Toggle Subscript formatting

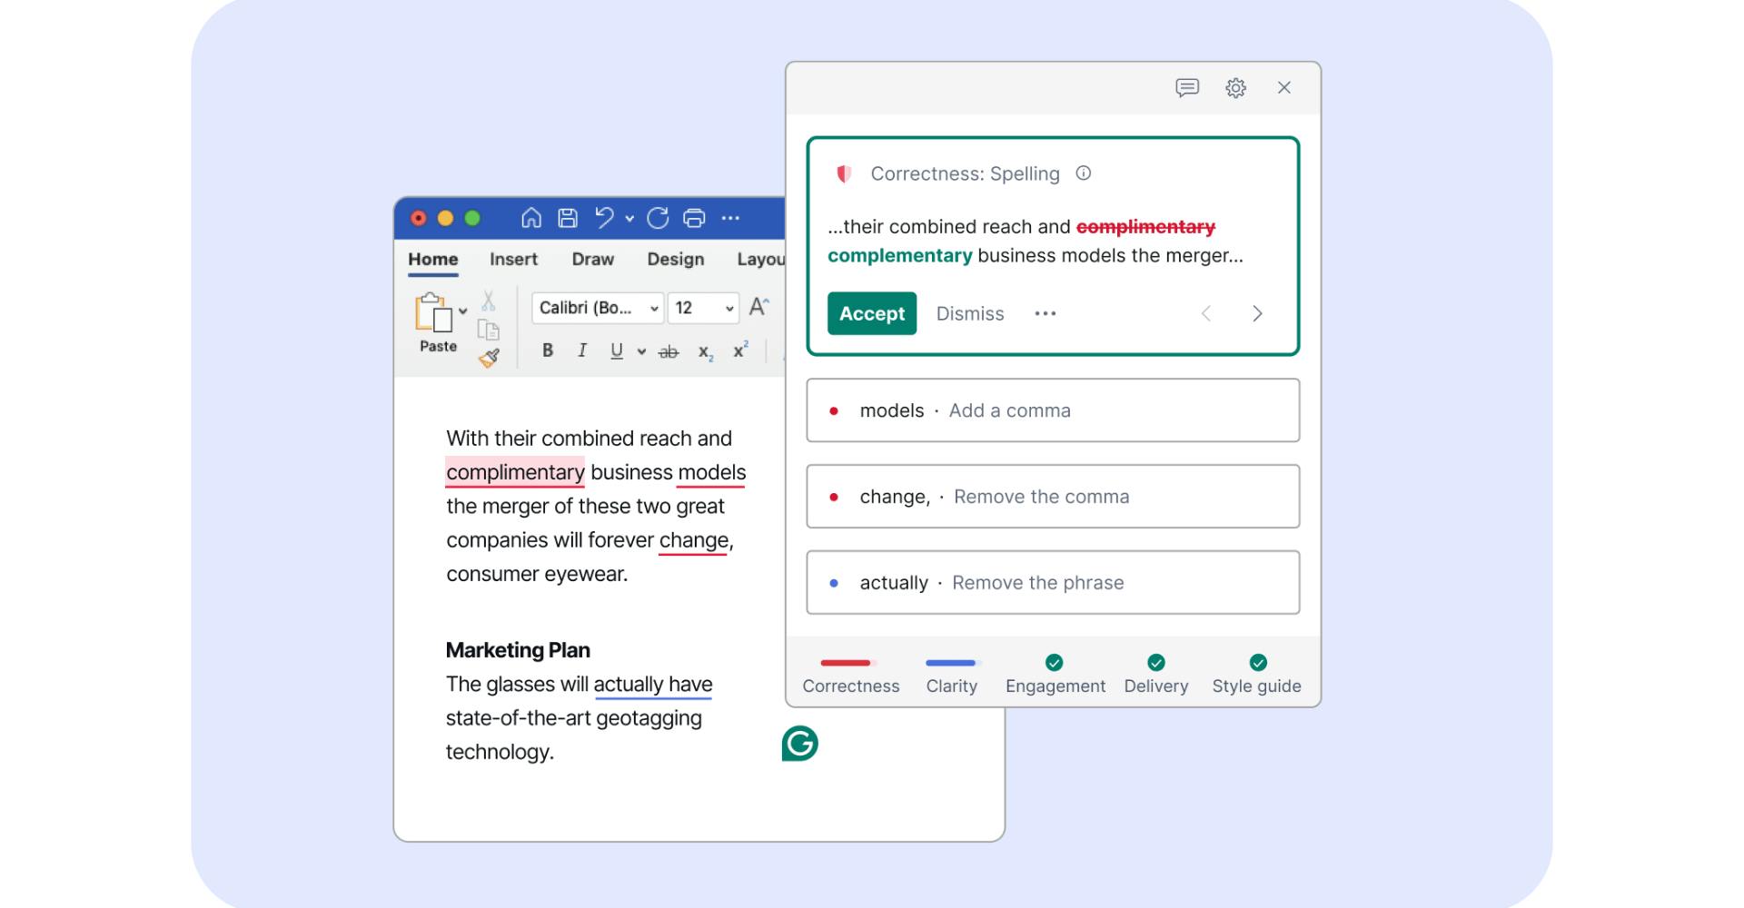(x=705, y=350)
